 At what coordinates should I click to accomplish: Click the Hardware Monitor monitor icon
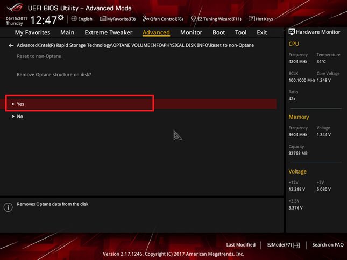pyautogui.click(x=292, y=32)
